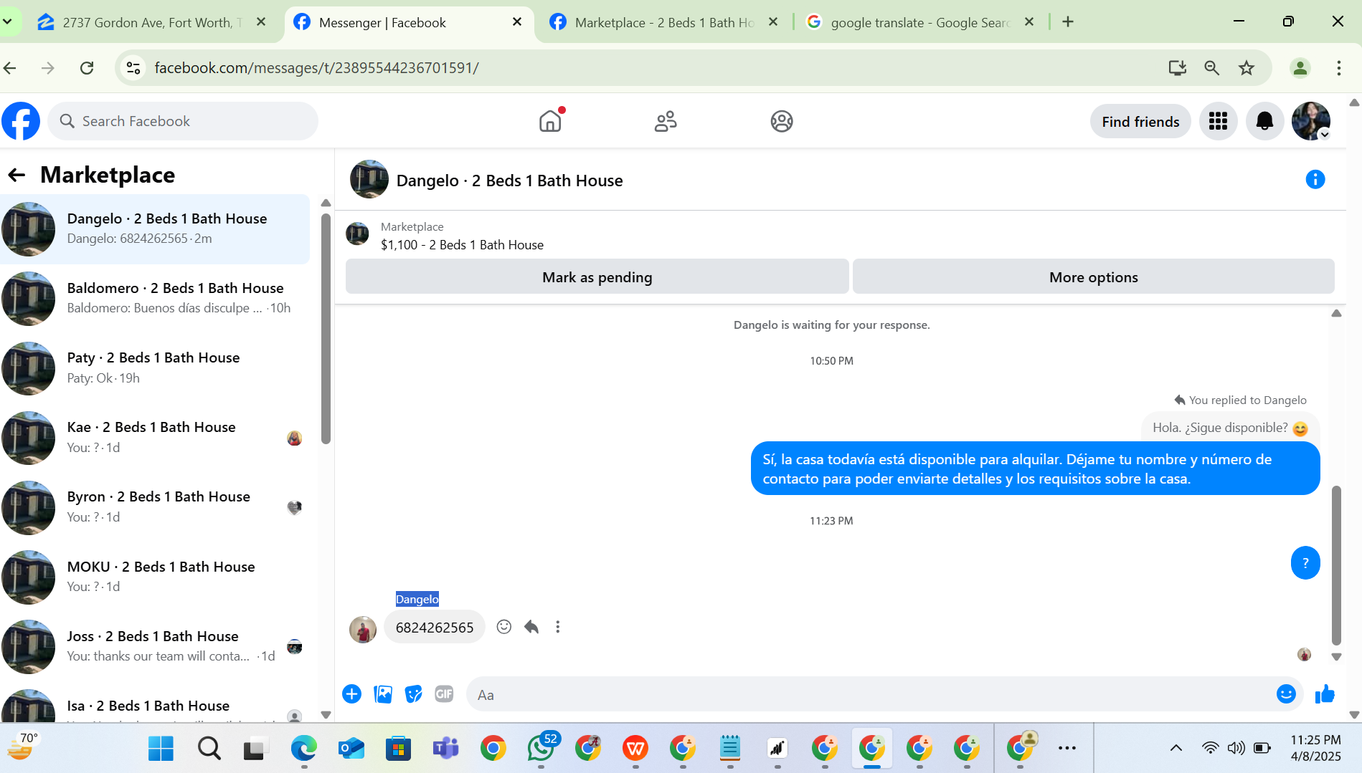
Task: Open the account profile picture menu
Action: click(x=1311, y=121)
